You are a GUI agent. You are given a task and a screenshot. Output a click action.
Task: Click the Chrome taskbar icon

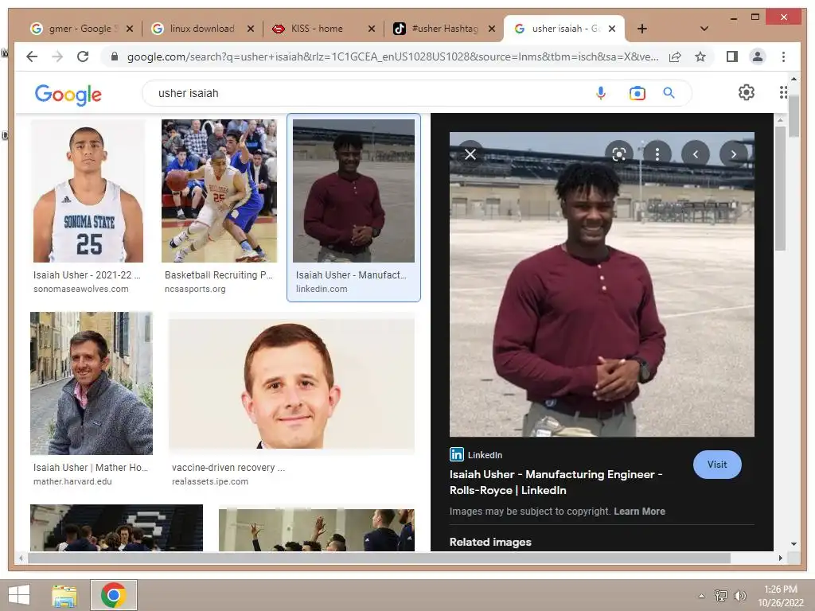(x=114, y=595)
